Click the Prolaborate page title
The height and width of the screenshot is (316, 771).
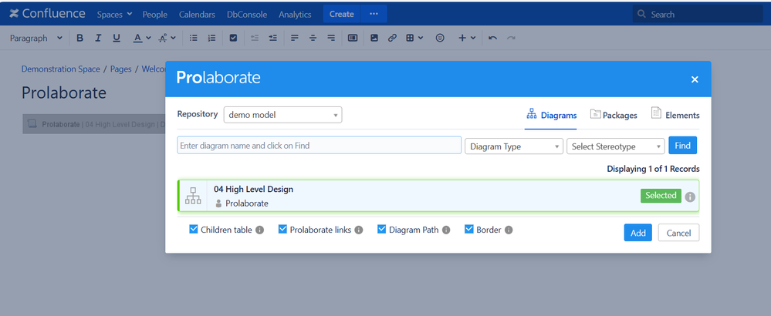click(64, 92)
